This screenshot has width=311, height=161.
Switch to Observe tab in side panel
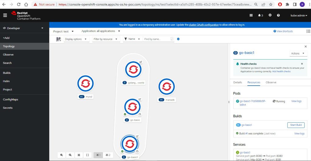pos(271,82)
